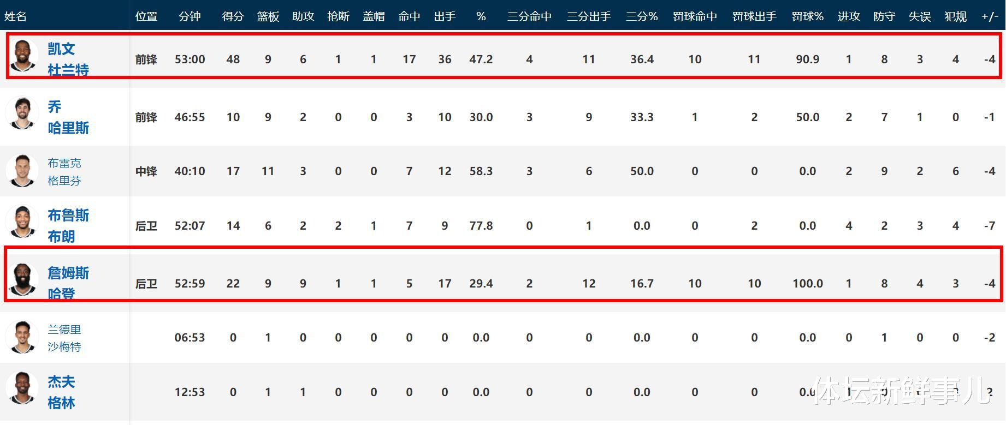Open the 乔 哈里斯 player link
This screenshot has width=1006, height=425.
(x=68, y=117)
